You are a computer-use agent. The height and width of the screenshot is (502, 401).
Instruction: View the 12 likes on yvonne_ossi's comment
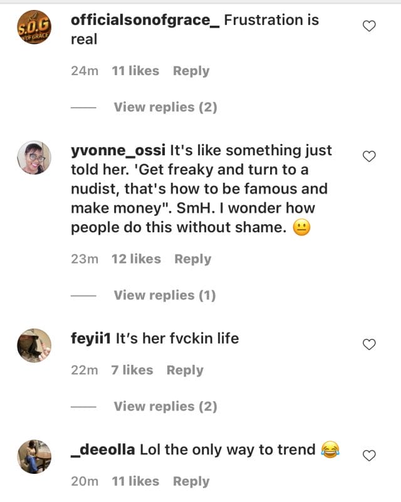pos(136,259)
